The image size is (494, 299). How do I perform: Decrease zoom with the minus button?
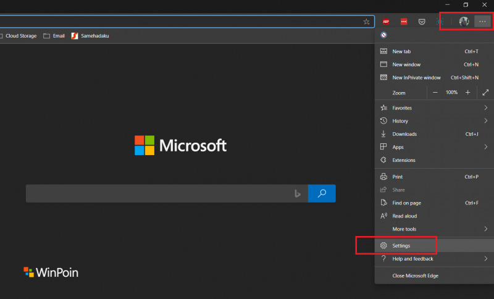click(435, 93)
